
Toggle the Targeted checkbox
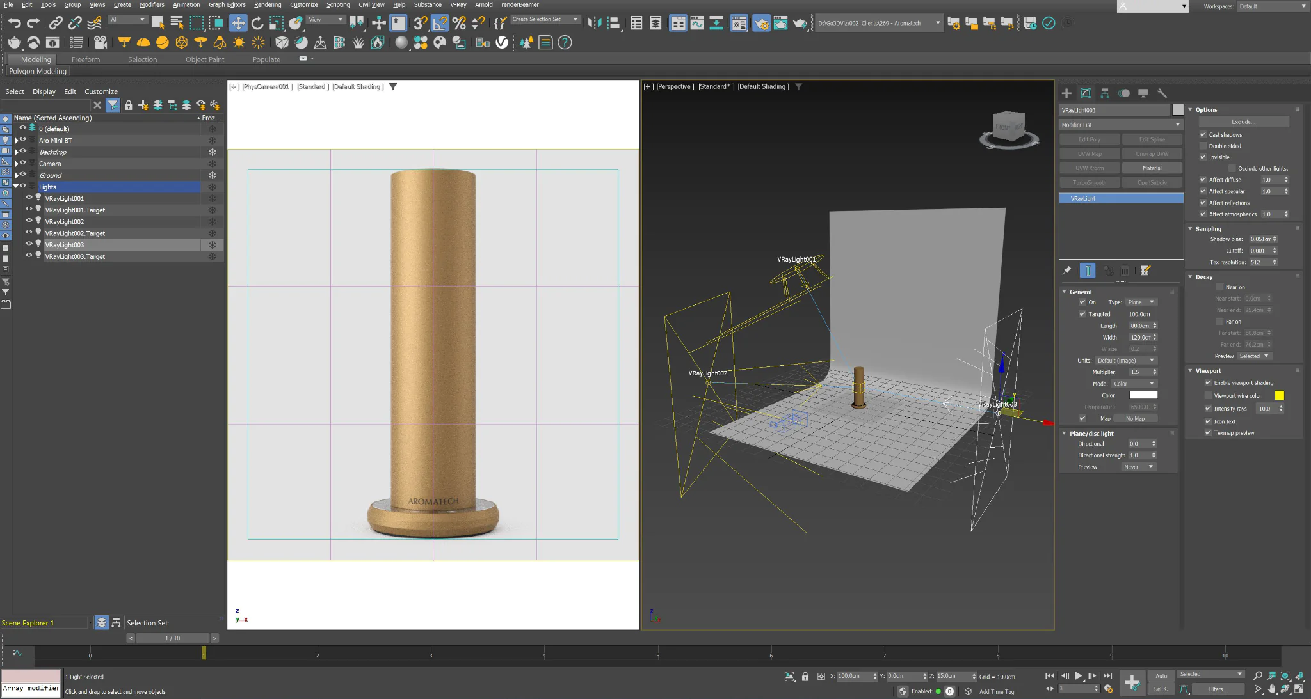1082,314
